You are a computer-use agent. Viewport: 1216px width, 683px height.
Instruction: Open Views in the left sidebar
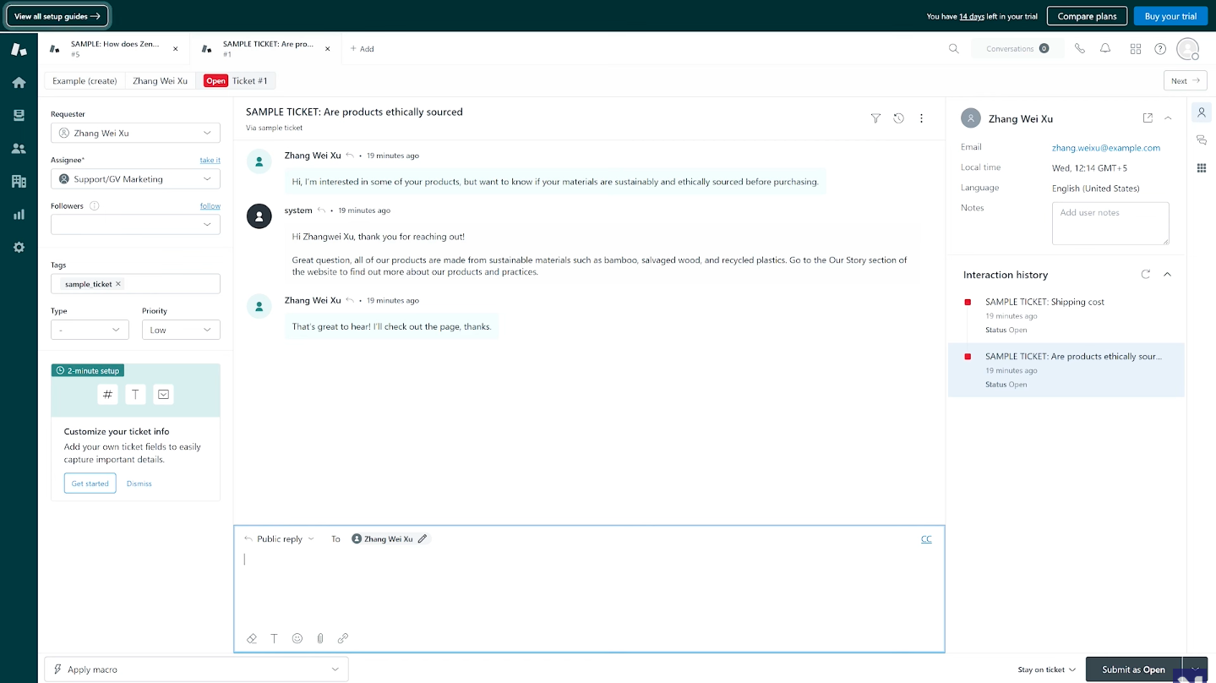click(19, 116)
